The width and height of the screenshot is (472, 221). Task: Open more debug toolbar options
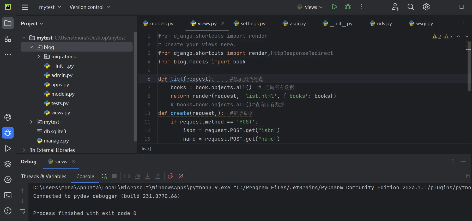[191, 176]
